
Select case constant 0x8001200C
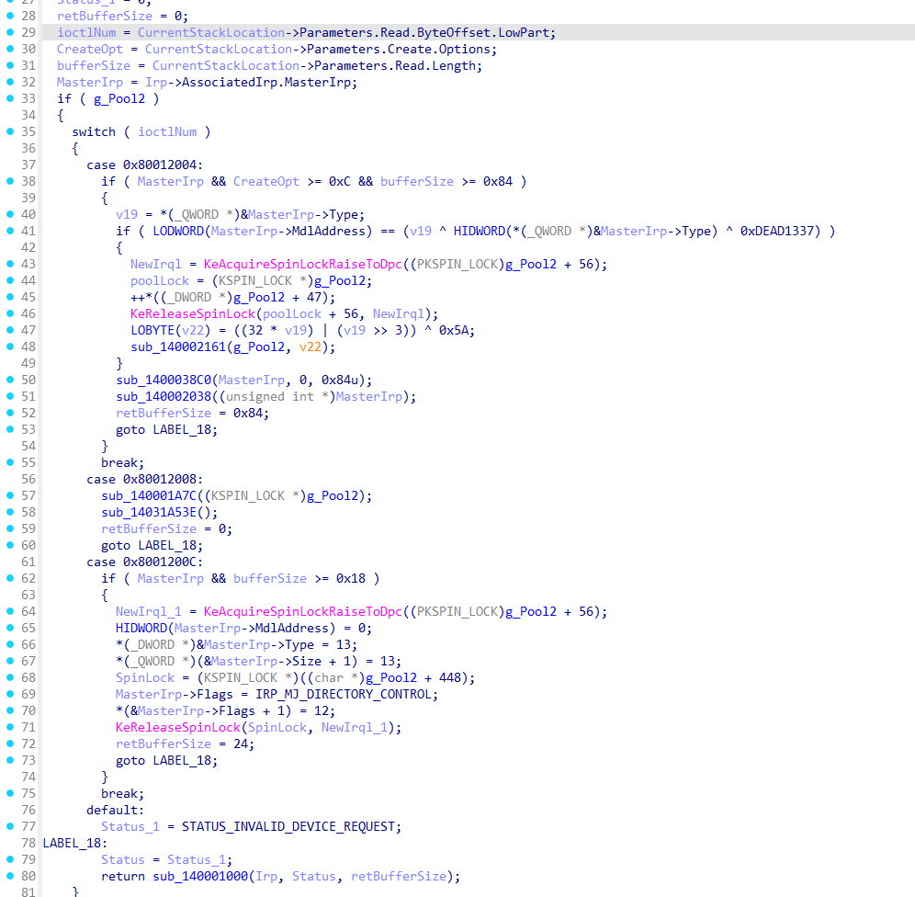click(x=159, y=562)
